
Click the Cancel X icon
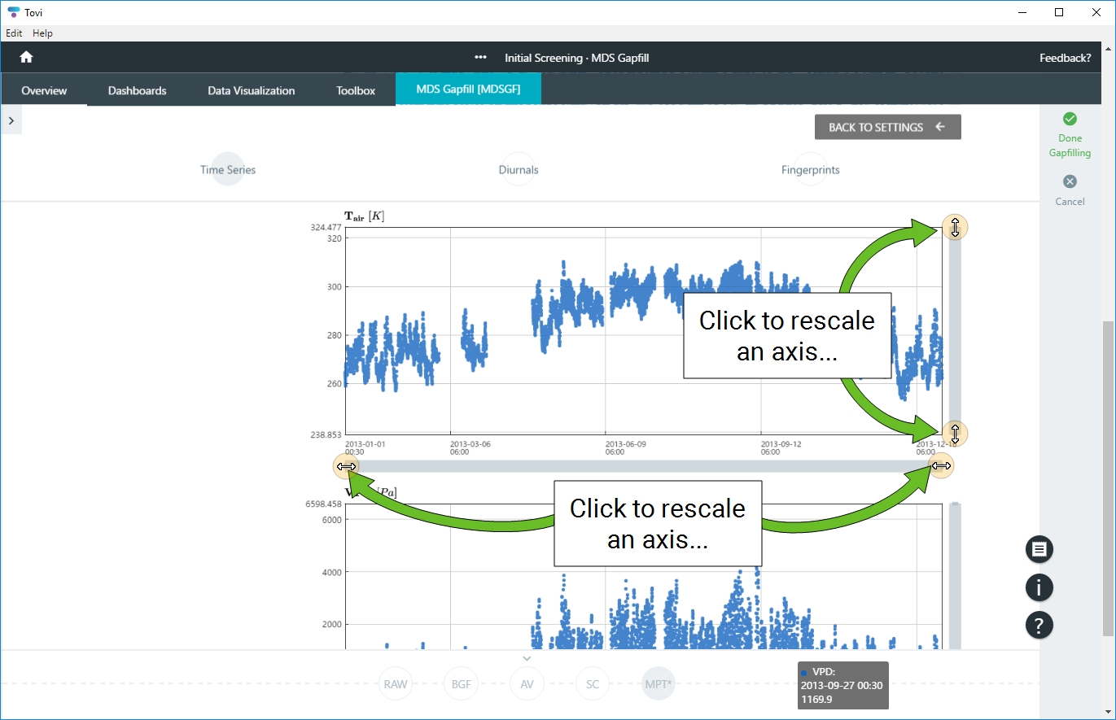[x=1070, y=181]
